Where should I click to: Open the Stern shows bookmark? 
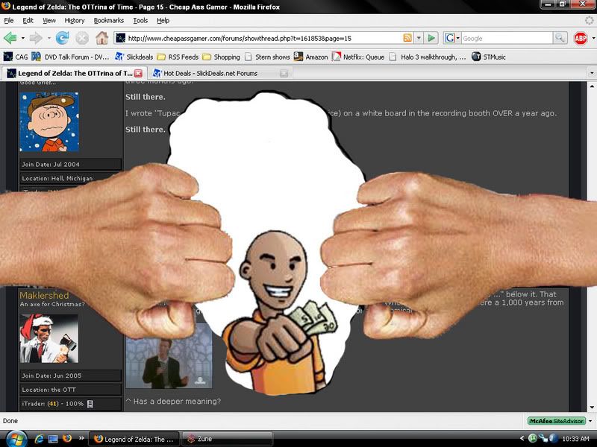coord(267,57)
